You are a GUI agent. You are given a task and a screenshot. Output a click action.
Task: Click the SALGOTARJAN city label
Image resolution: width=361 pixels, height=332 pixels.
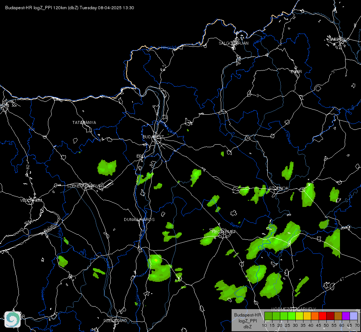tap(233, 43)
